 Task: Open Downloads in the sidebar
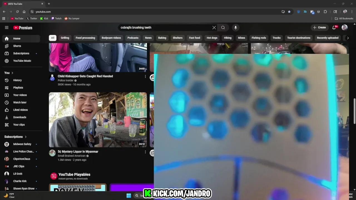[x=21, y=117]
